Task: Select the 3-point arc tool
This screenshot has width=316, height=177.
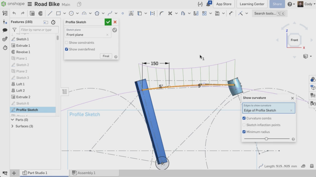Action: click(x=84, y=13)
